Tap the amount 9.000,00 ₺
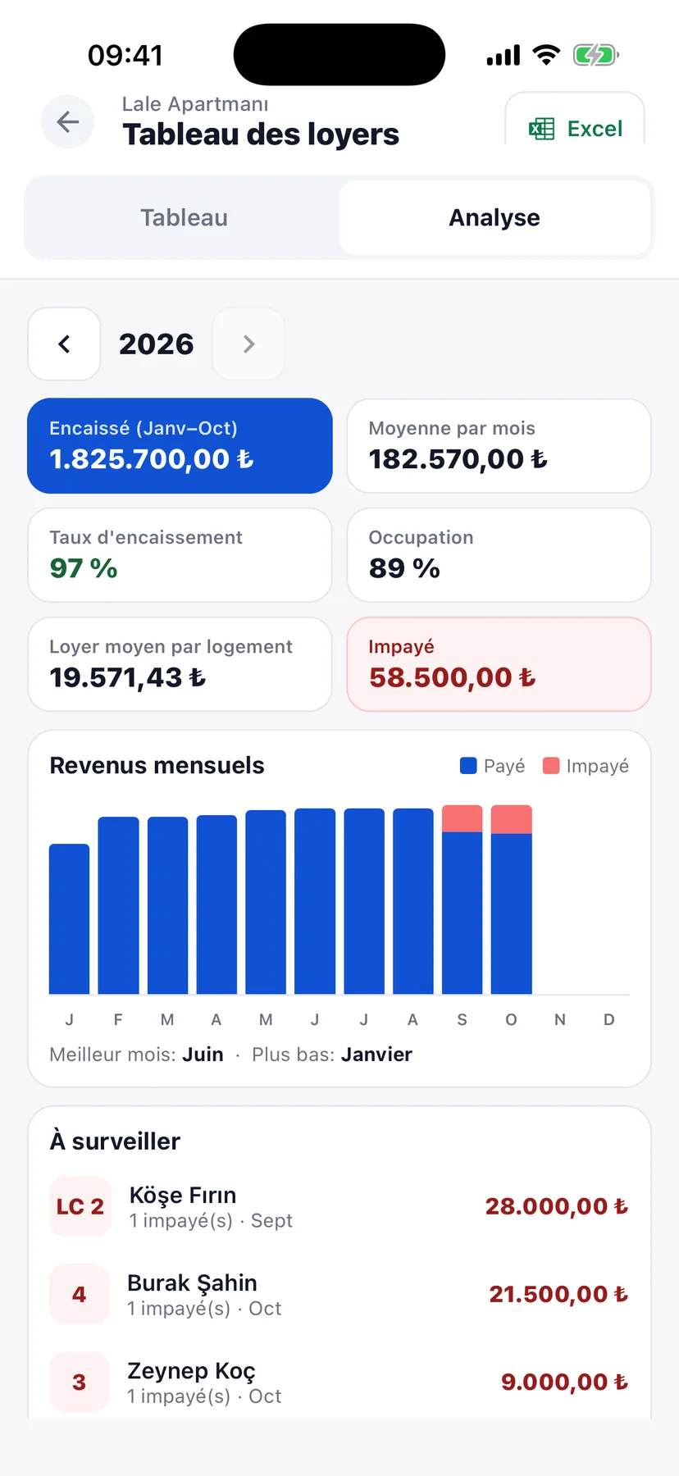Image resolution: width=679 pixels, height=1476 pixels. click(565, 1382)
